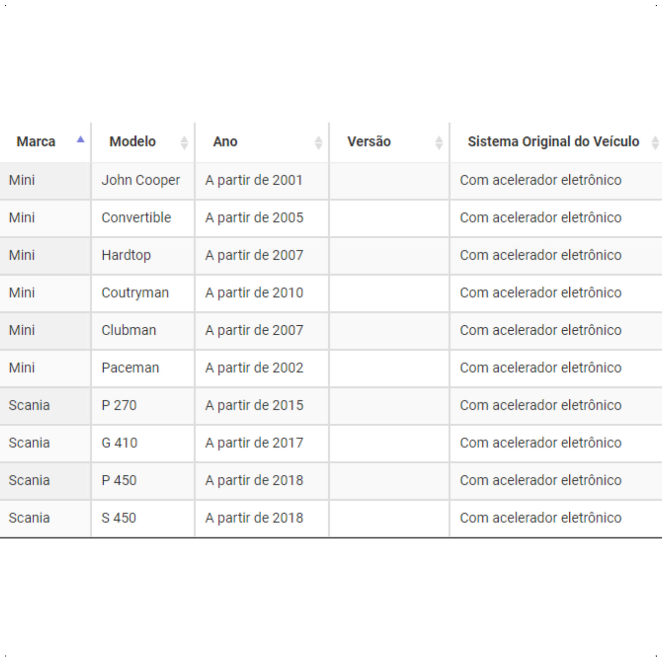The width and height of the screenshot is (662, 662).
Task: Sort table by Modelo header
Action: pos(143,142)
